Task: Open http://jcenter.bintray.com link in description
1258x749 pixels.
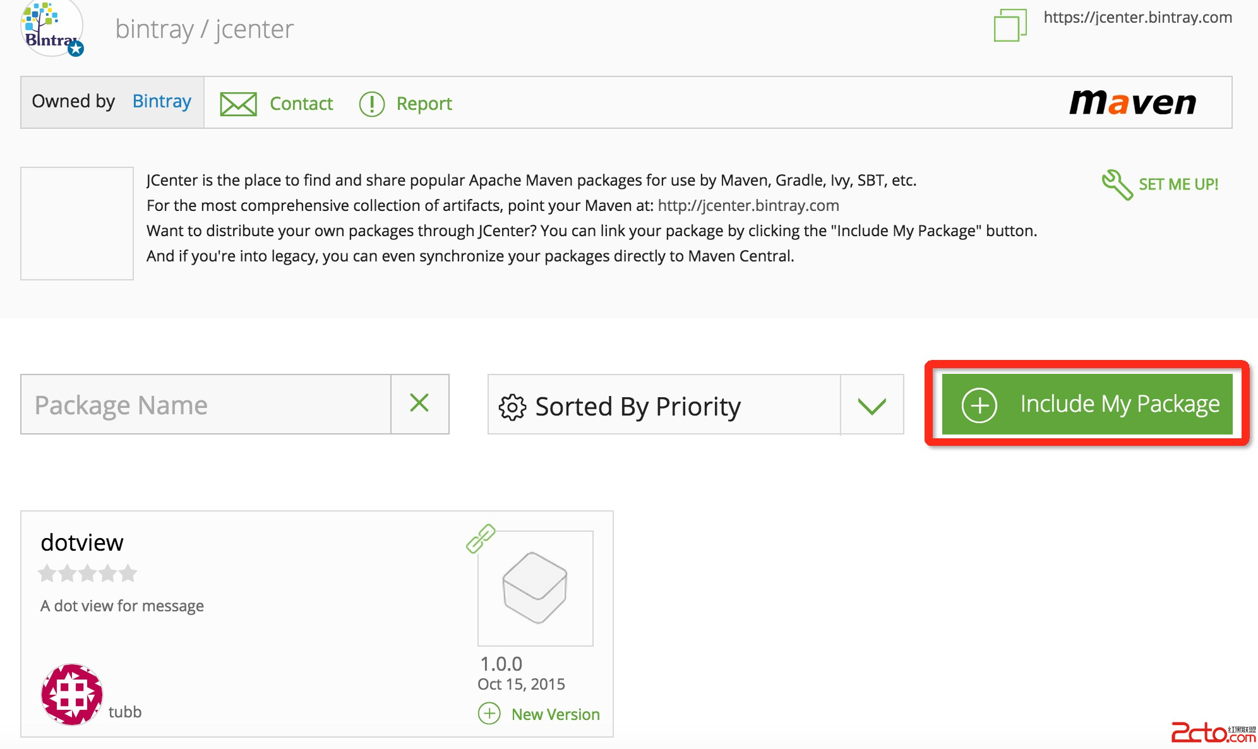Action: point(748,205)
